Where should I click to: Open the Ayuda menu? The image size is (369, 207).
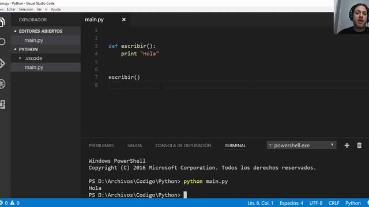(56, 9)
